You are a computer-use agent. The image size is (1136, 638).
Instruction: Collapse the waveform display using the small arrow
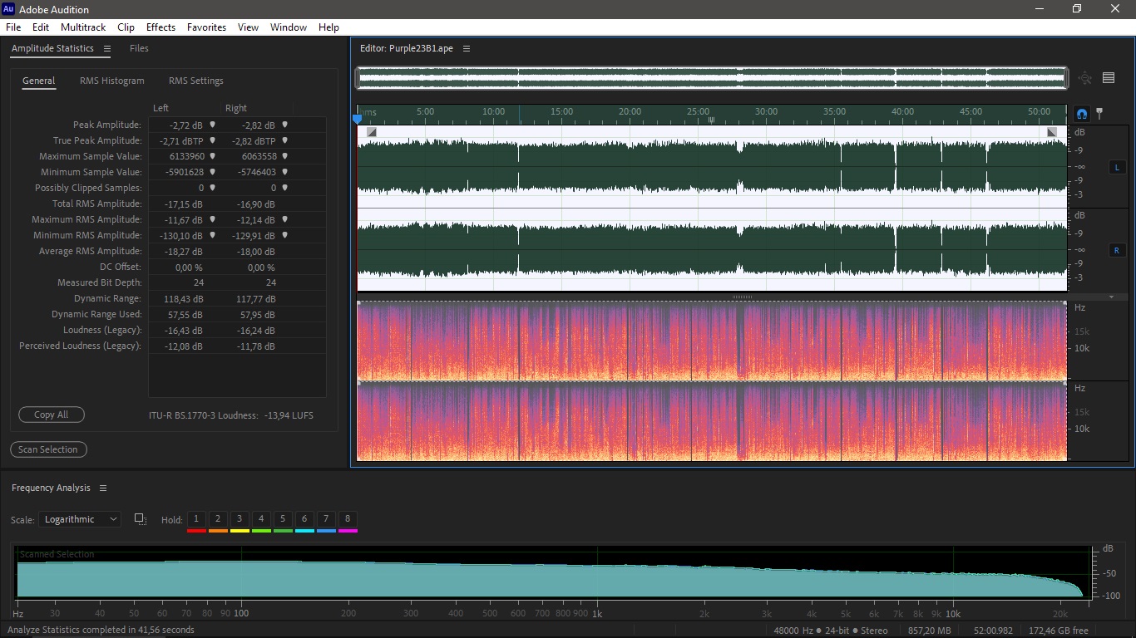click(1112, 297)
